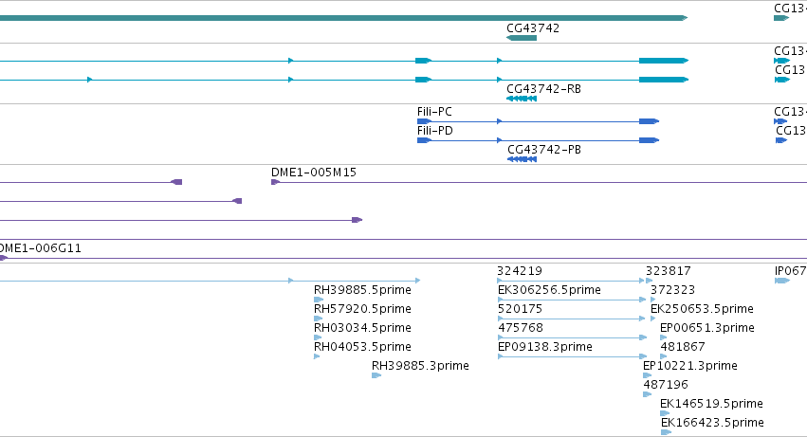
Task: Click the EK166423.5prime arrow glyph
Action: (x=666, y=432)
